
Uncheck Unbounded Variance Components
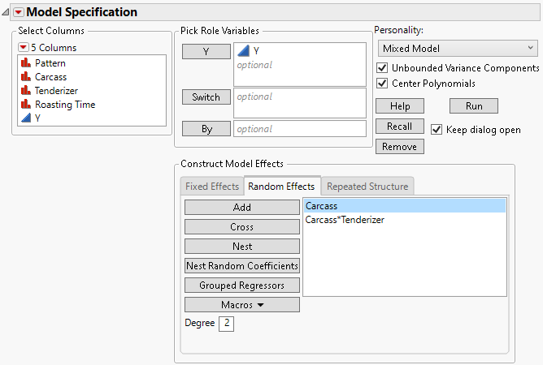click(x=383, y=68)
